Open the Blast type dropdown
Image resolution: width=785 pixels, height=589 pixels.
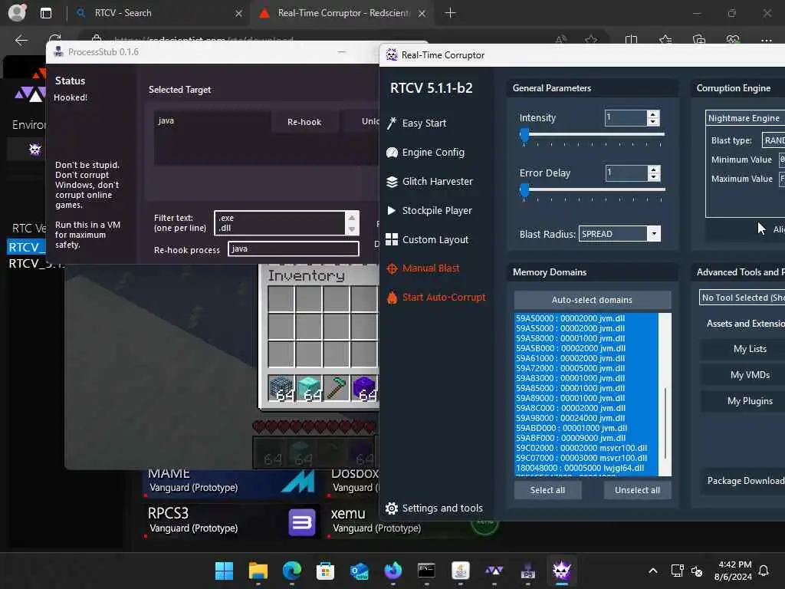[x=774, y=140]
